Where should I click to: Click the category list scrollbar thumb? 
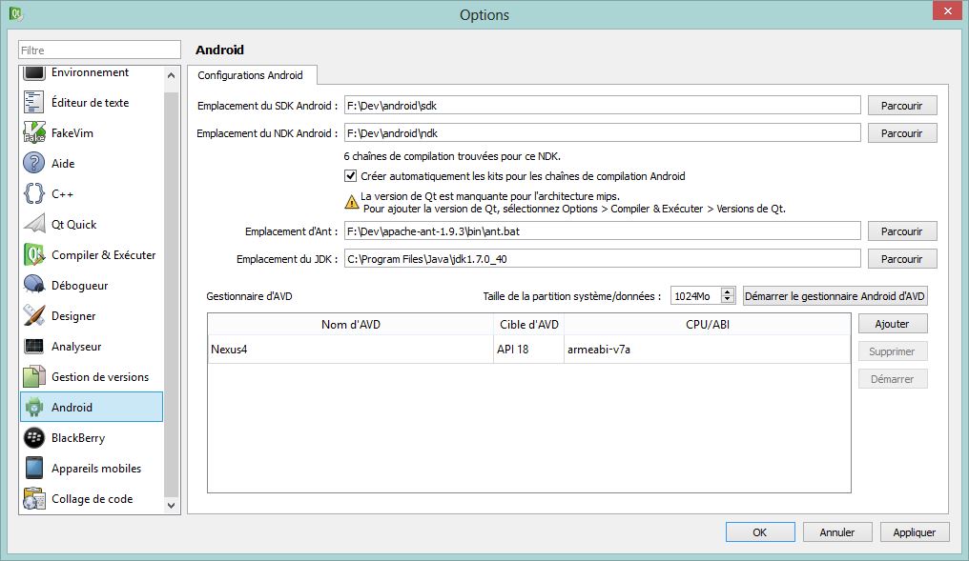click(x=171, y=293)
